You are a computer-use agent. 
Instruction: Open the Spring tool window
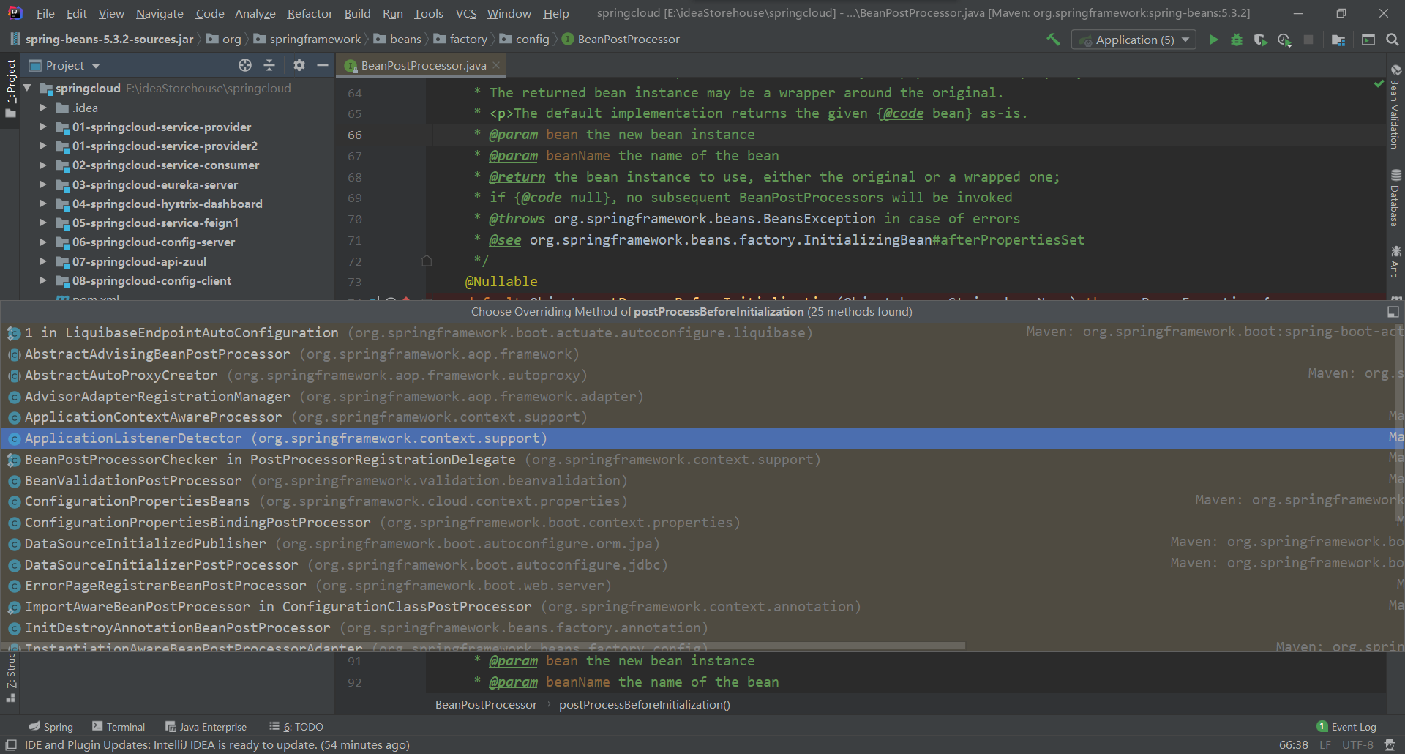coord(51,726)
